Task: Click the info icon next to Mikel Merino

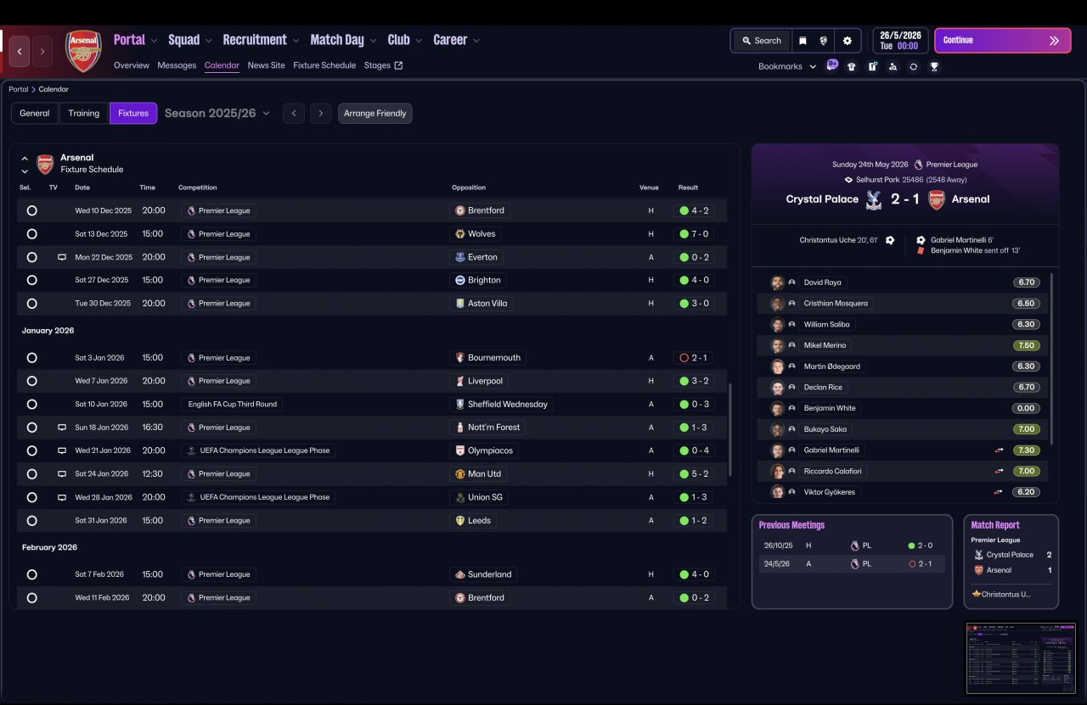Action: pos(792,345)
